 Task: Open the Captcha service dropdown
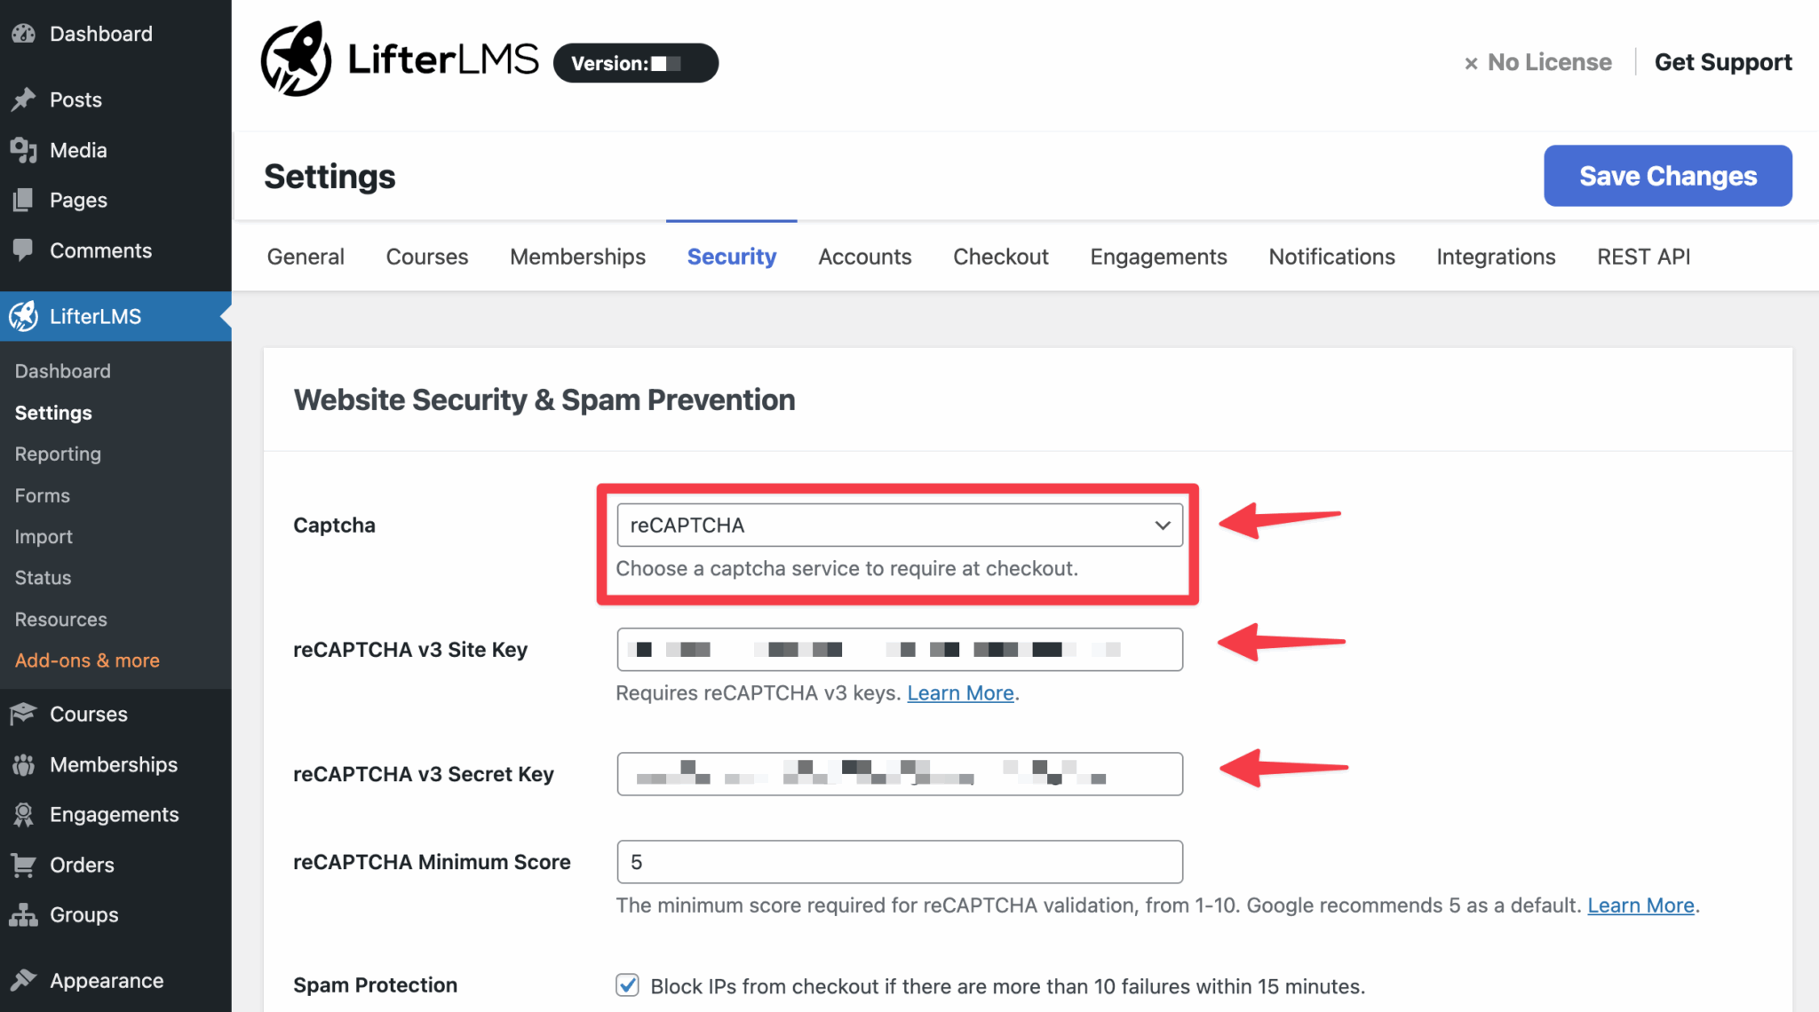pyautogui.click(x=898, y=525)
